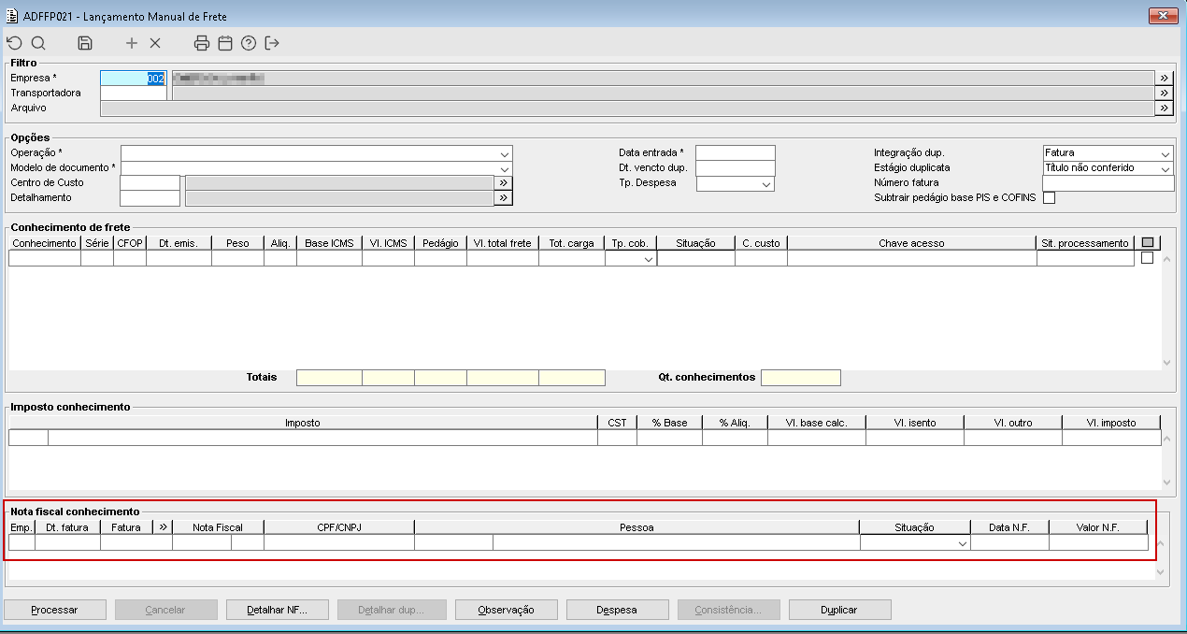Click the Duplicar button
The height and width of the screenshot is (634, 1187).
(x=839, y=610)
